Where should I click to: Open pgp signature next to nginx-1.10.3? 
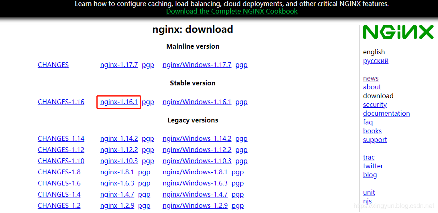pyautogui.click(x=148, y=161)
